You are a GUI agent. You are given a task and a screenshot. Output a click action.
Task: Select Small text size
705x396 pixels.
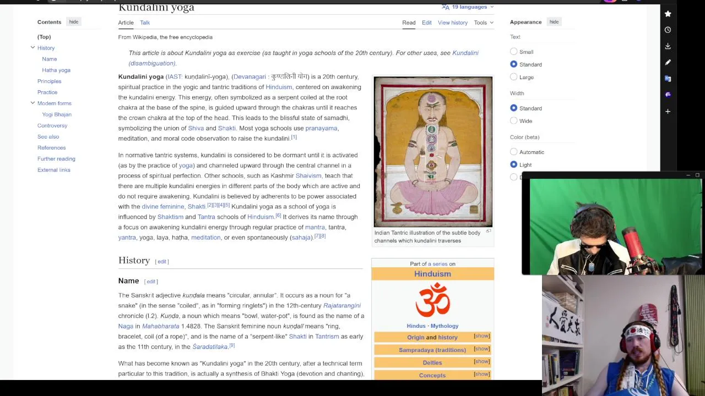pyautogui.click(x=513, y=52)
